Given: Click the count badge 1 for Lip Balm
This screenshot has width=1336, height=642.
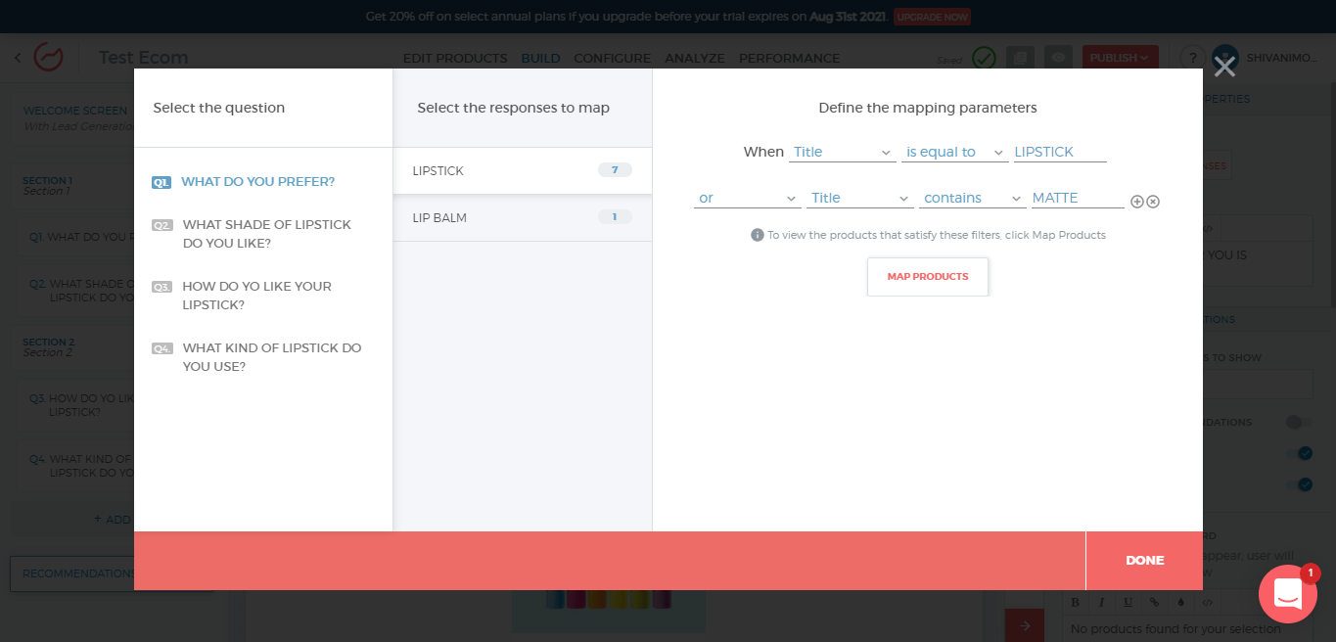Looking at the screenshot, I should [x=615, y=217].
